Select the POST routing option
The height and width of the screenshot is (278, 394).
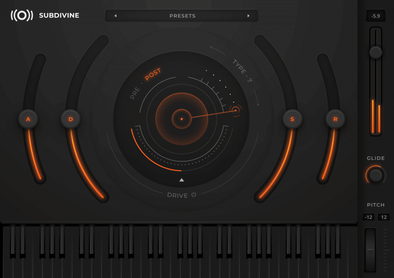(153, 74)
